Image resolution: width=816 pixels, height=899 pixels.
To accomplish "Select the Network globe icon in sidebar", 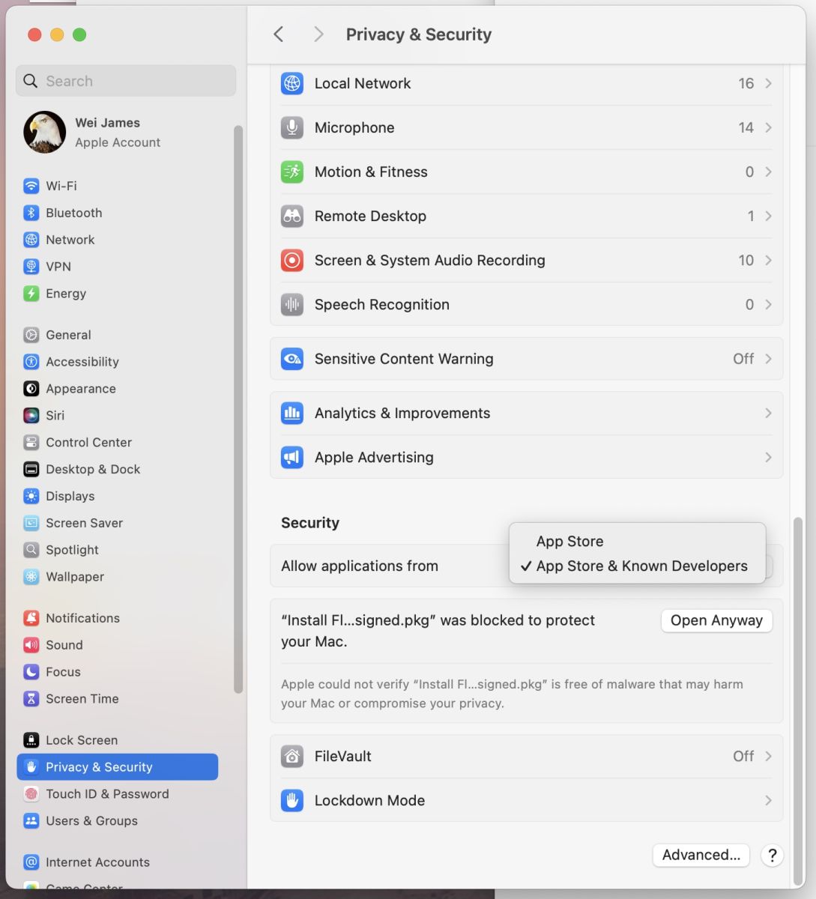I will [31, 240].
